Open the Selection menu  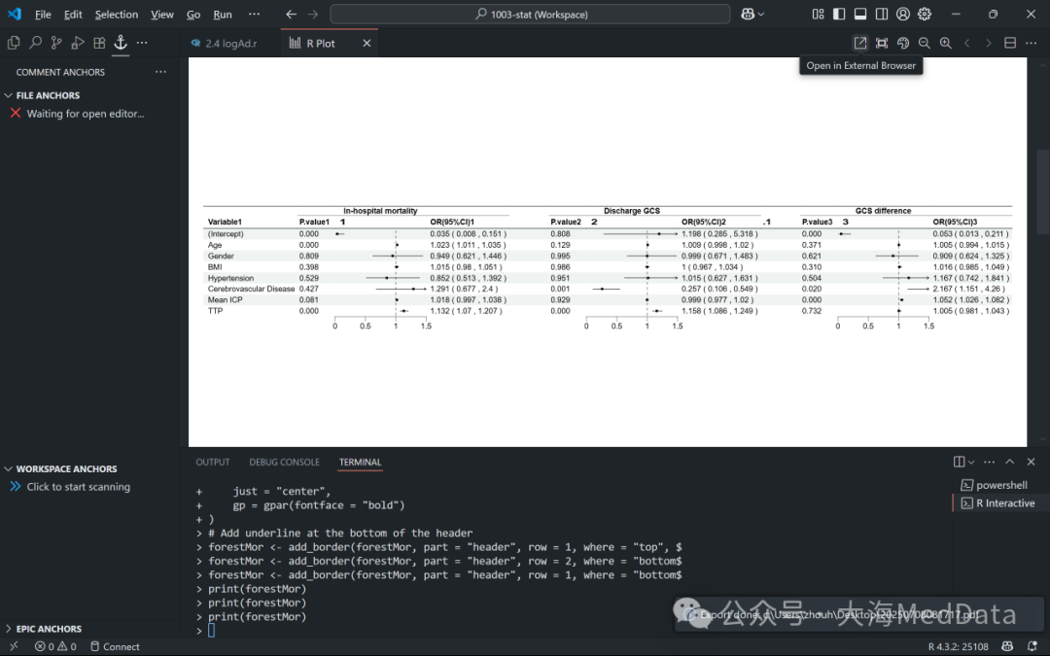pos(117,14)
